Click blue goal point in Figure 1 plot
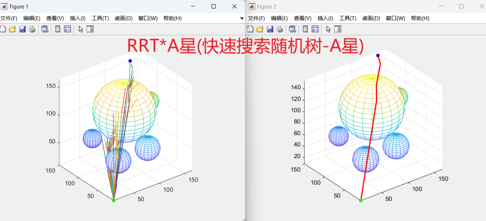Viewport: 486px width, 221px height. point(130,61)
